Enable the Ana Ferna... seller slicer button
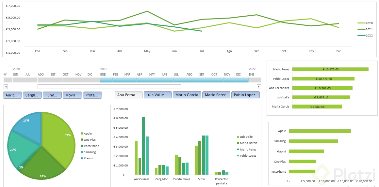Screen dimensions: 379x187 pos(129,95)
